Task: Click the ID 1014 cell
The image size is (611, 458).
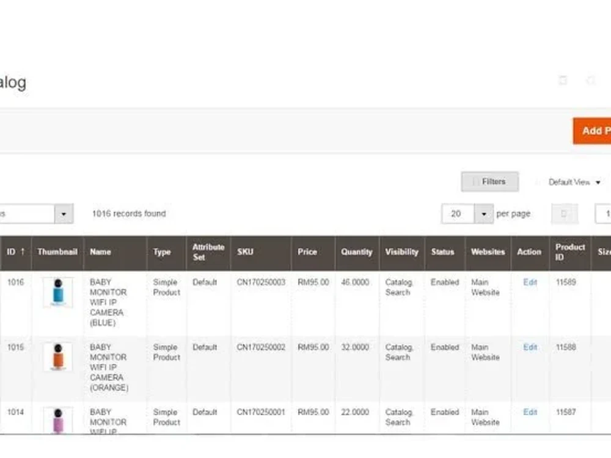Action: click(x=16, y=412)
